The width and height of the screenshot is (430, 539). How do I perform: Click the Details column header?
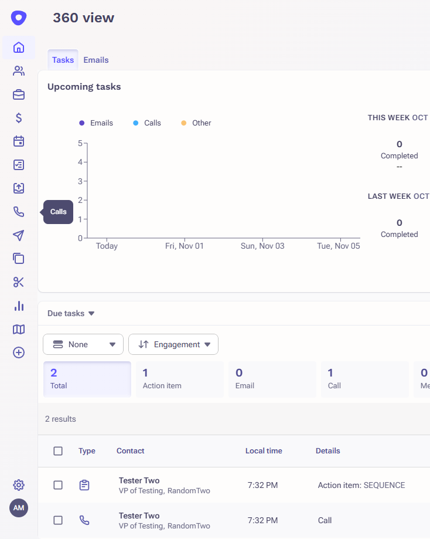[328, 450]
